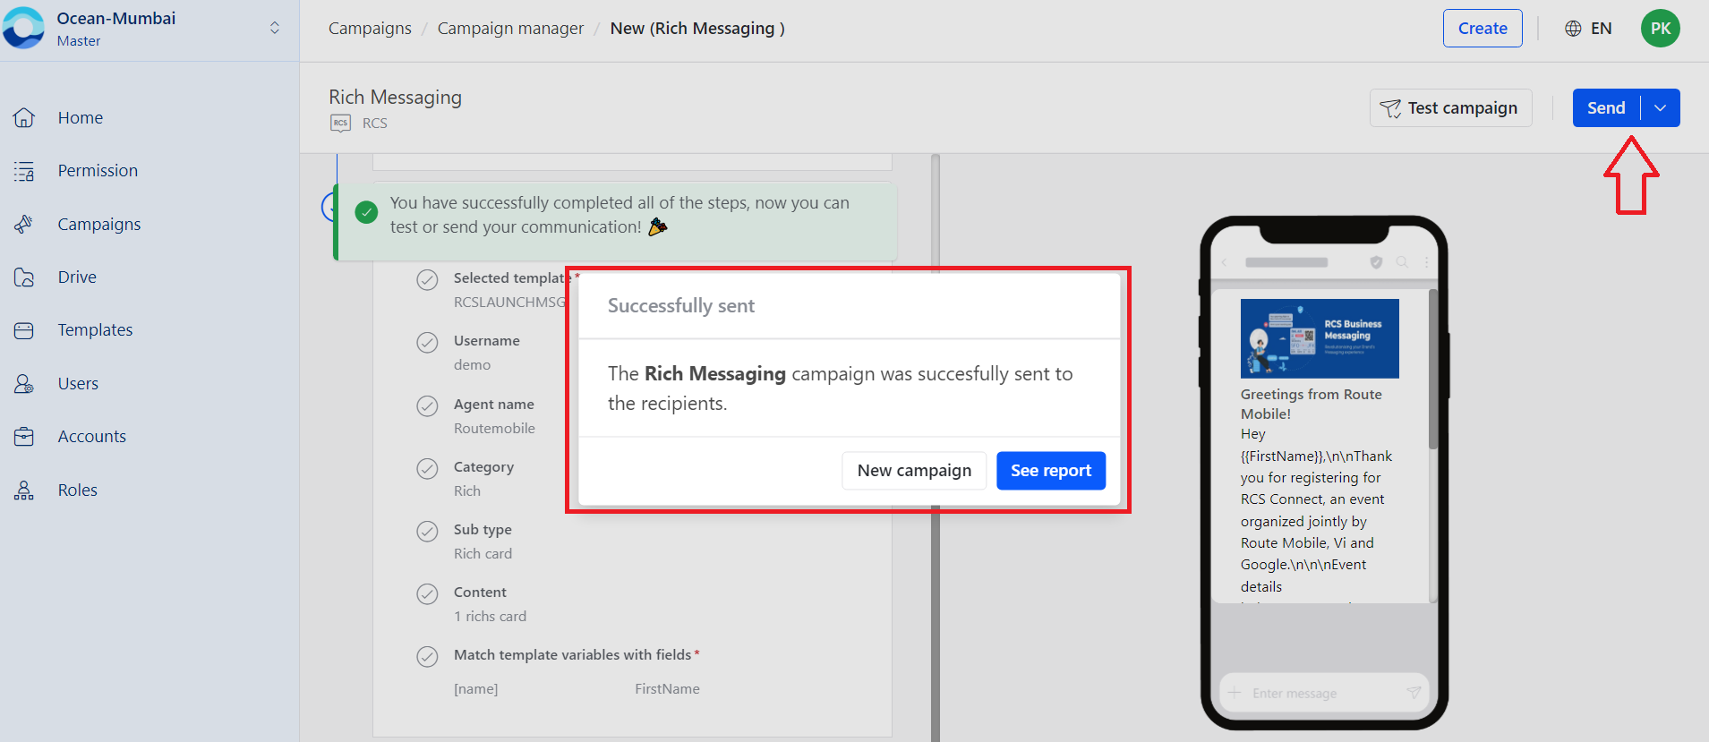
Task: Click the Test campaign button
Action: [x=1450, y=108]
